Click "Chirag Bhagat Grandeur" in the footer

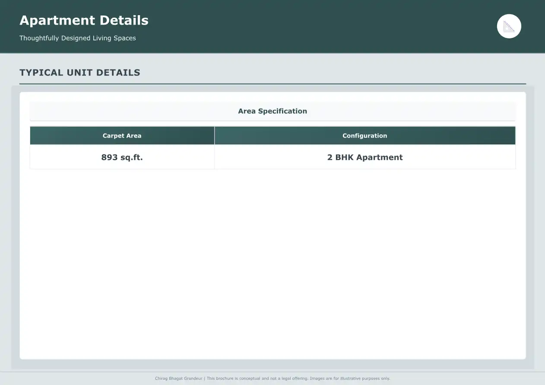[178, 379]
